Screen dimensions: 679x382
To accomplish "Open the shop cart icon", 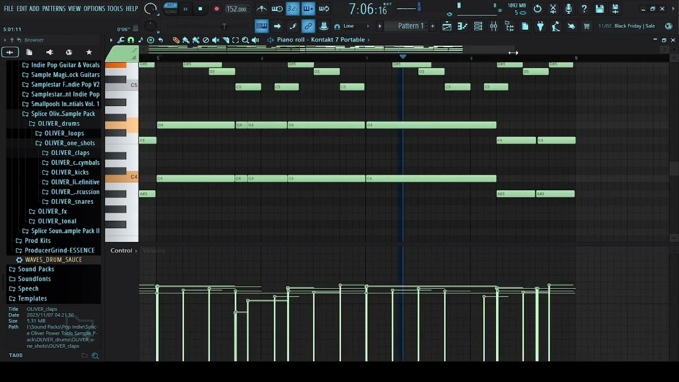I will click(587, 26).
